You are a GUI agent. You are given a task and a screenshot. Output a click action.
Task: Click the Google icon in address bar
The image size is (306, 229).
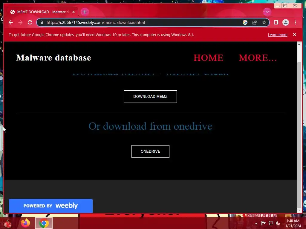point(245,22)
